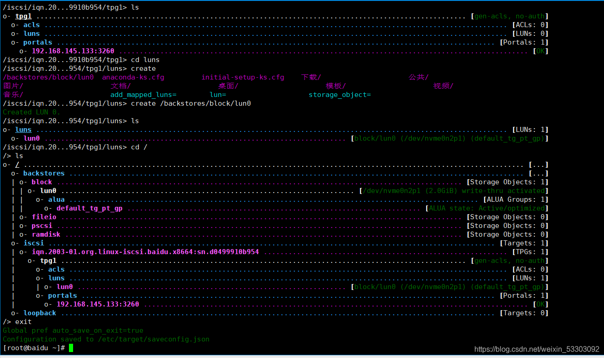The width and height of the screenshot is (604, 358).
Task: Click the '[TPGs: 1]' value
Action: tap(530, 252)
